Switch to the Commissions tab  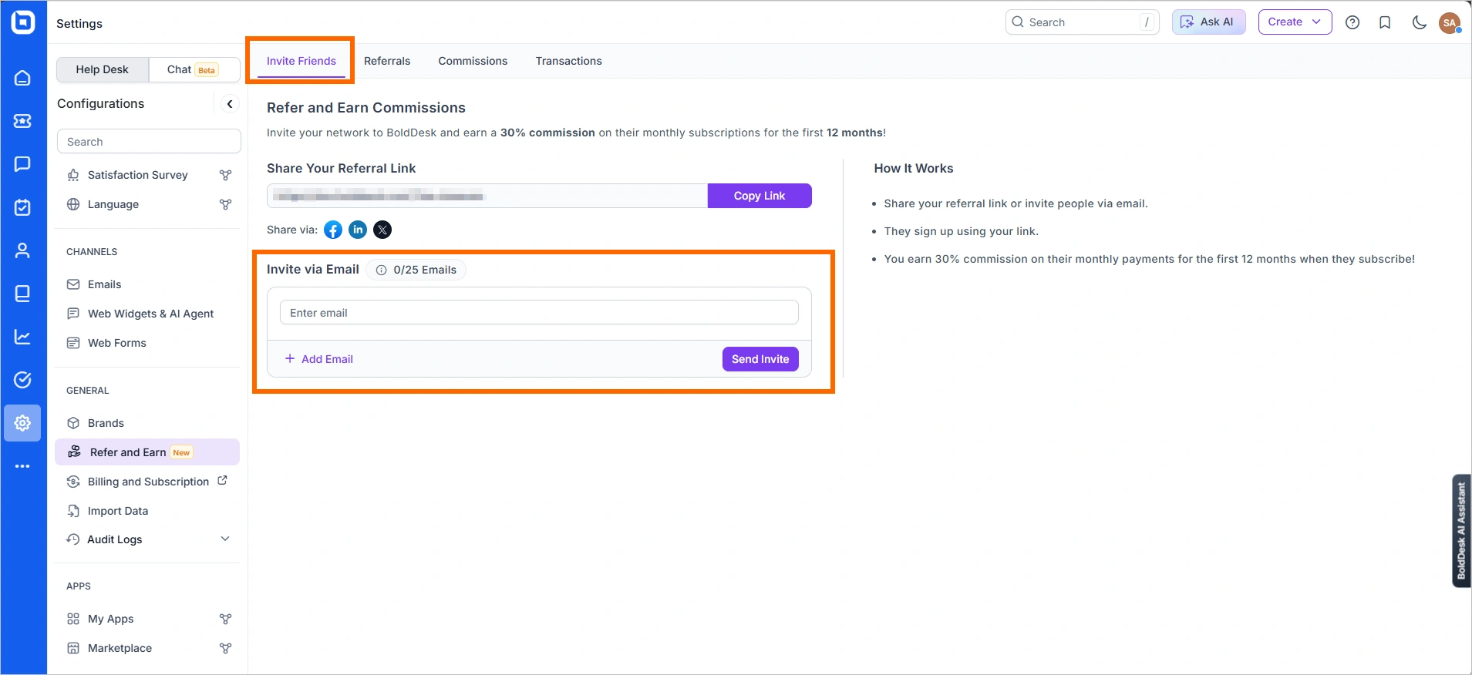pyautogui.click(x=473, y=61)
